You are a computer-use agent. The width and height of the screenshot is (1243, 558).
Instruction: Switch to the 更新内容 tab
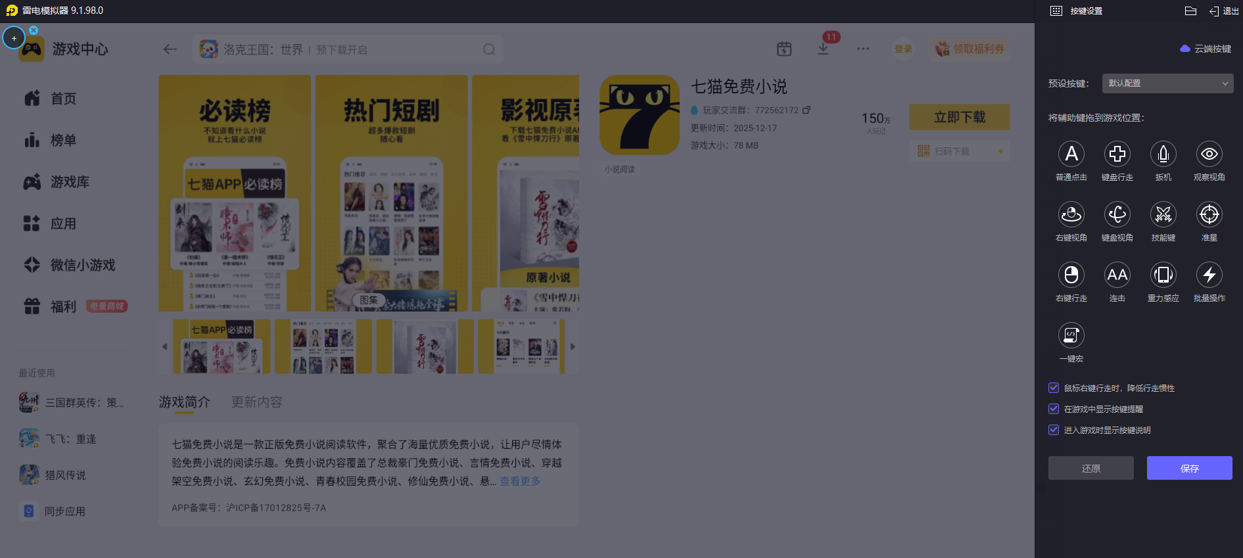point(257,402)
